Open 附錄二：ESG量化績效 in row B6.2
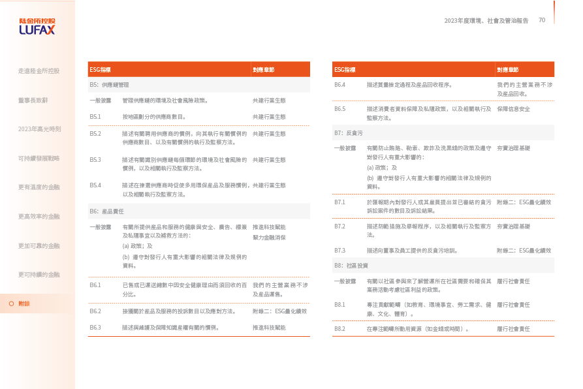Viewport: 583px width, 389px height. click(279, 311)
